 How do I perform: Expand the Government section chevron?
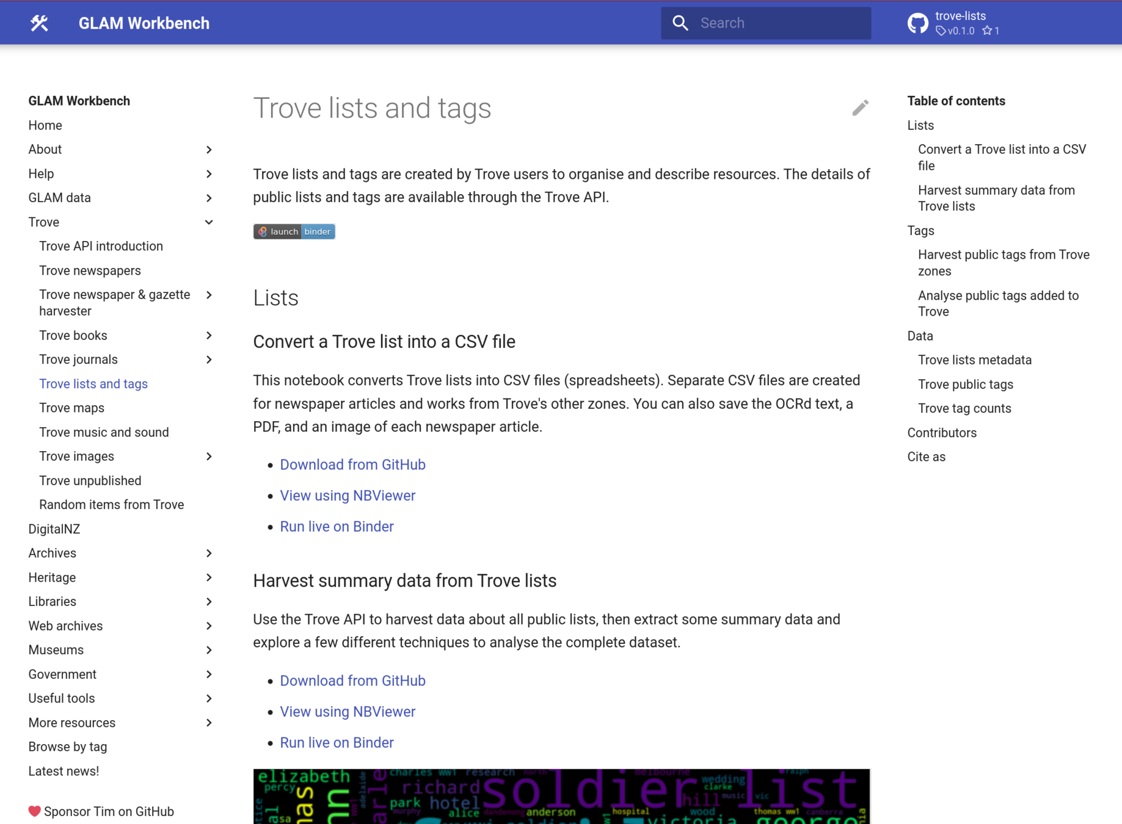click(209, 674)
